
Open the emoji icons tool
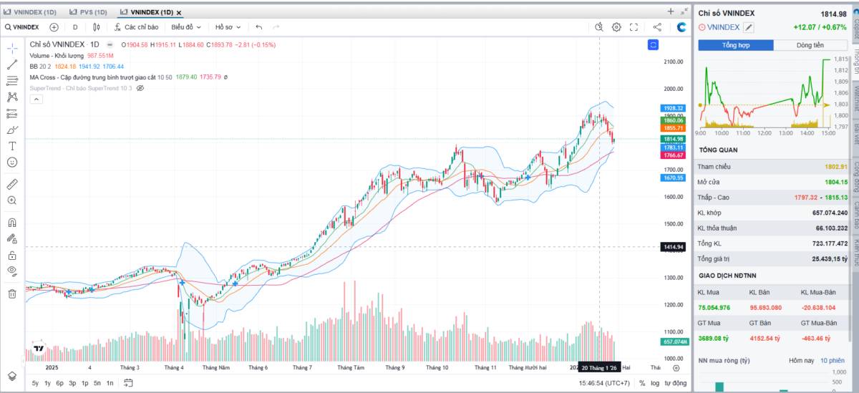(x=12, y=162)
